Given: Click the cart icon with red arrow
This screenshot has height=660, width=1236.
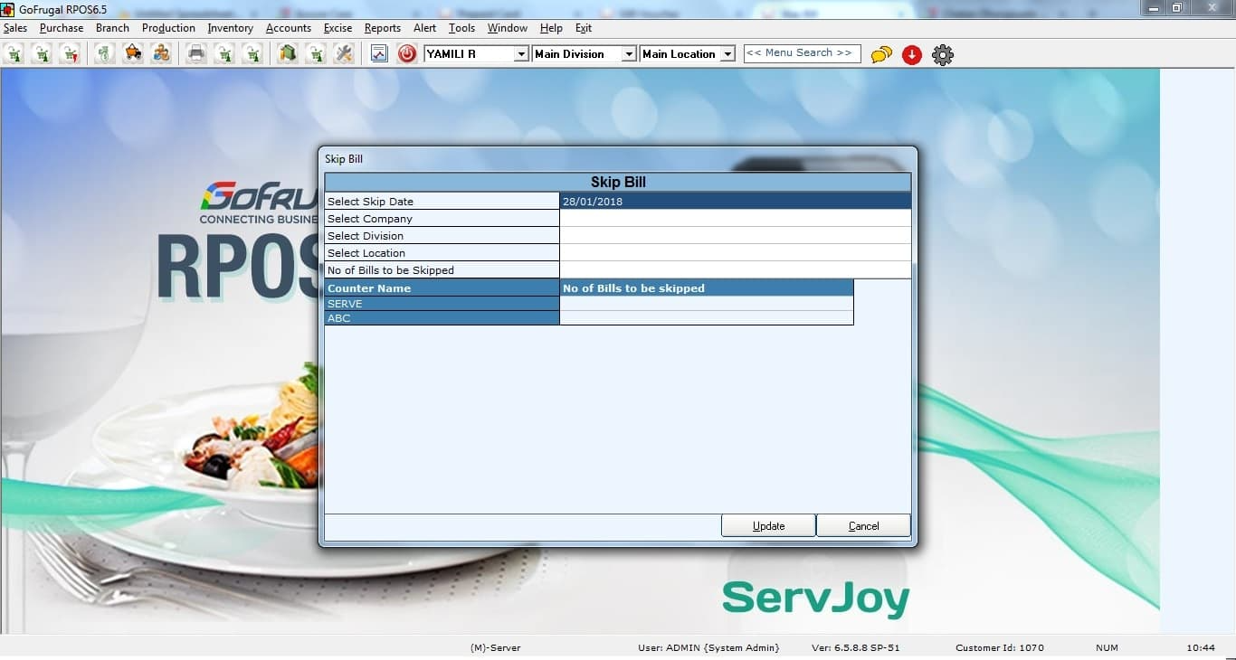Looking at the screenshot, I should [x=70, y=54].
